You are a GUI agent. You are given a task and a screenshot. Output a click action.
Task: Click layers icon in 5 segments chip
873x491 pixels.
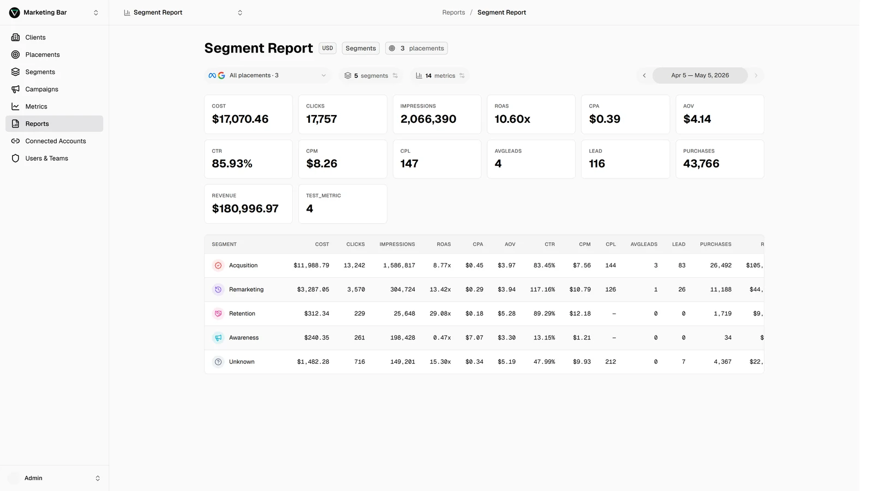click(x=348, y=76)
